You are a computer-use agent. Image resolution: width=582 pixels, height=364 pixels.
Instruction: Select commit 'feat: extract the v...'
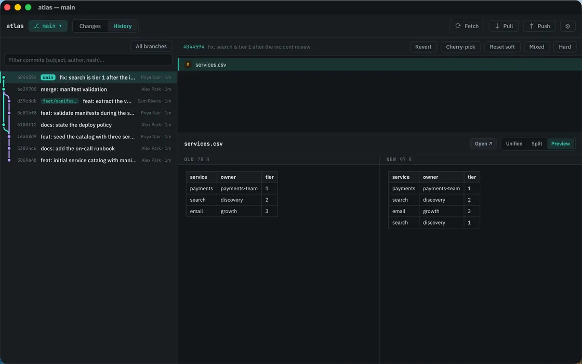88,101
